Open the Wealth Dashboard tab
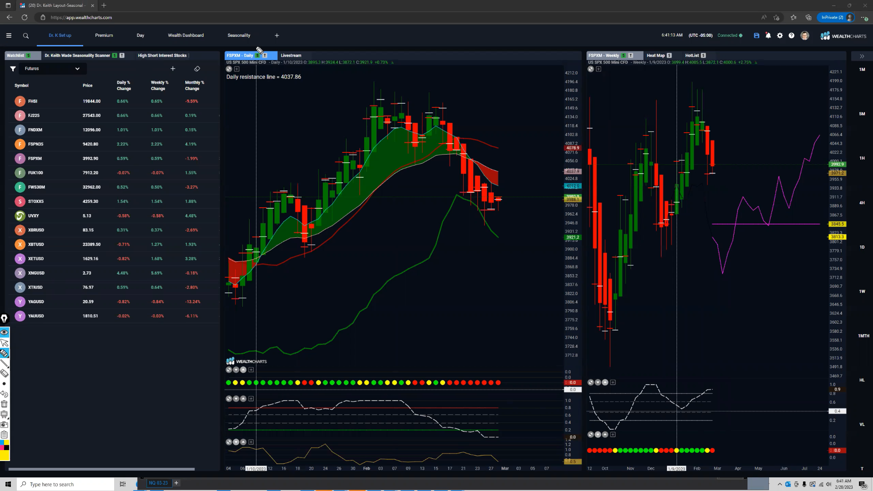Viewport: 873px width, 491px height. [x=186, y=35]
